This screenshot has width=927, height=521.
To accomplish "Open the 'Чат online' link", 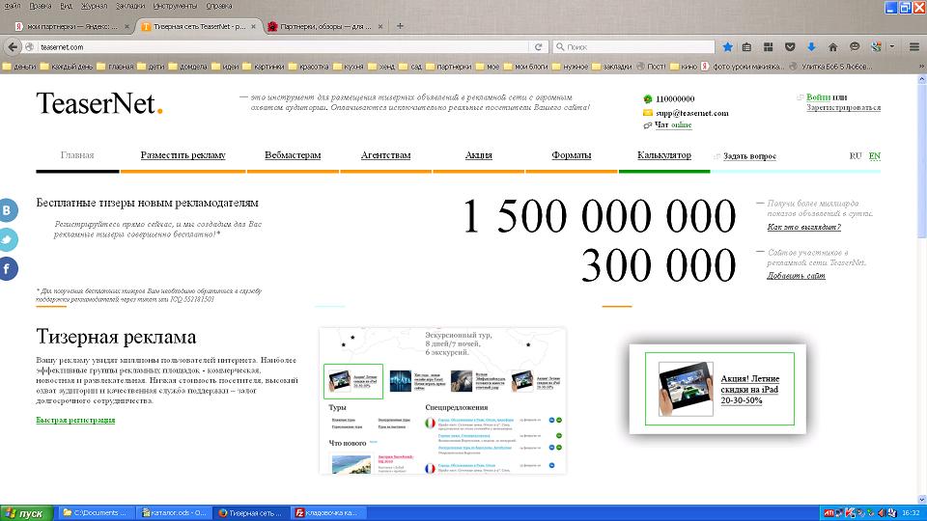I will (x=673, y=124).
